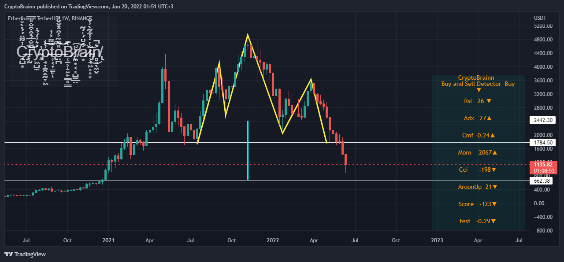The height and width of the screenshot is (262, 564).
Task: Click the 4400.00 price axis label
Action: (543, 53)
